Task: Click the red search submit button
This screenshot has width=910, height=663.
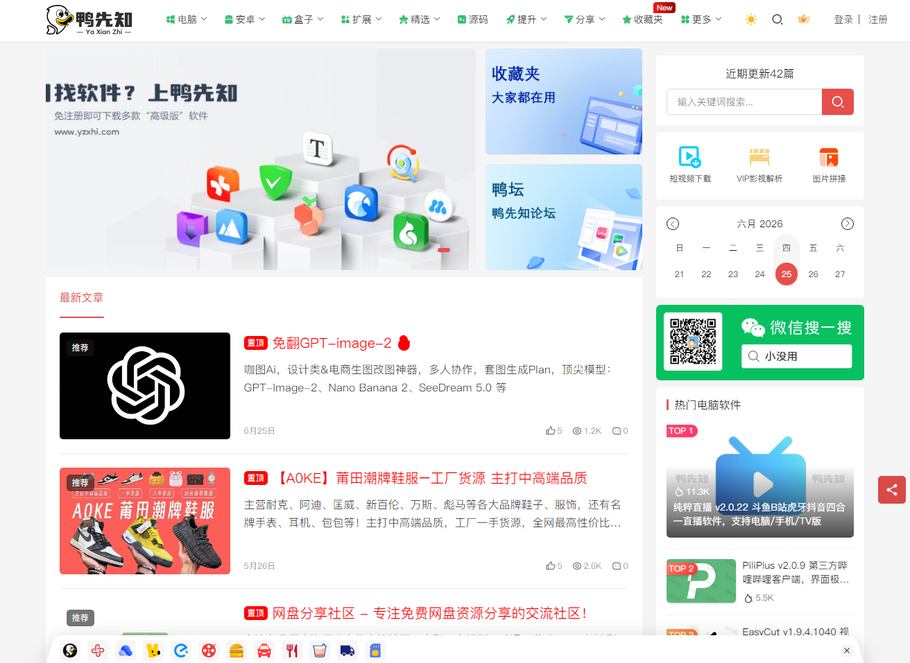Action: (838, 102)
